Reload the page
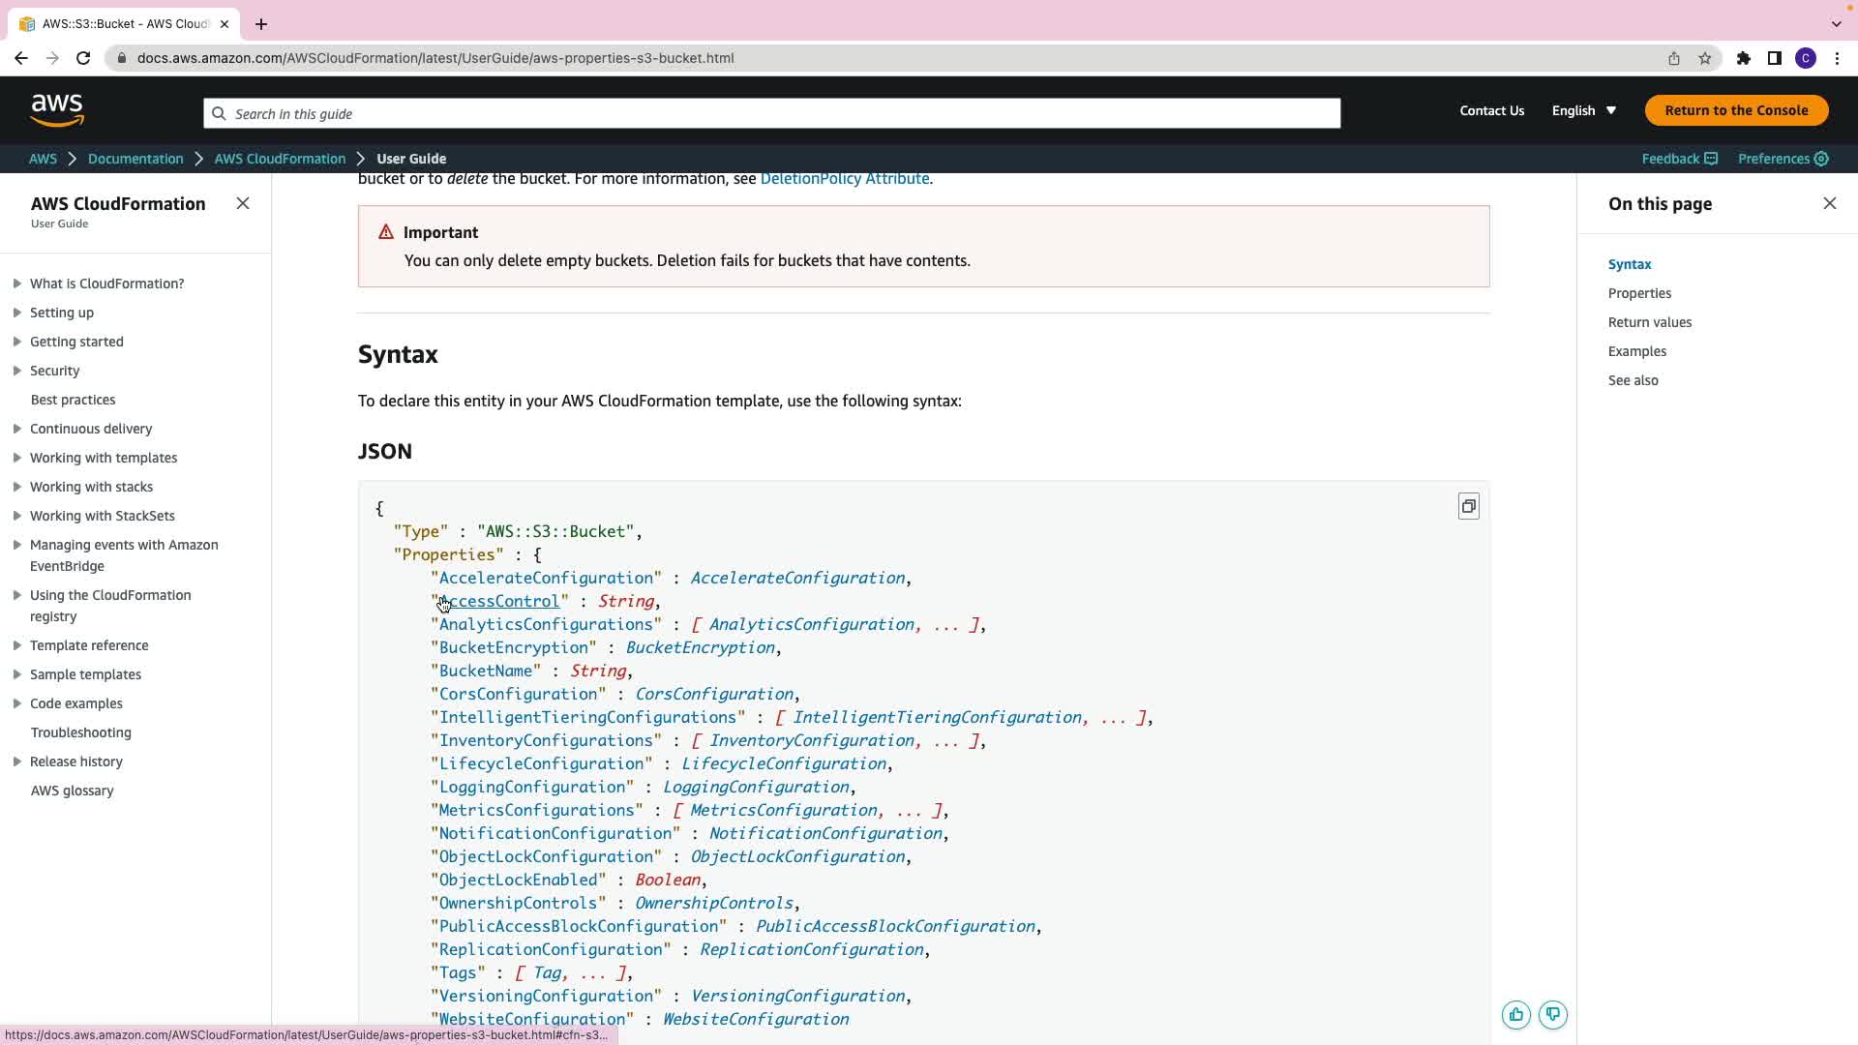This screenshot has width=1858, height=1045. [83, 58]
